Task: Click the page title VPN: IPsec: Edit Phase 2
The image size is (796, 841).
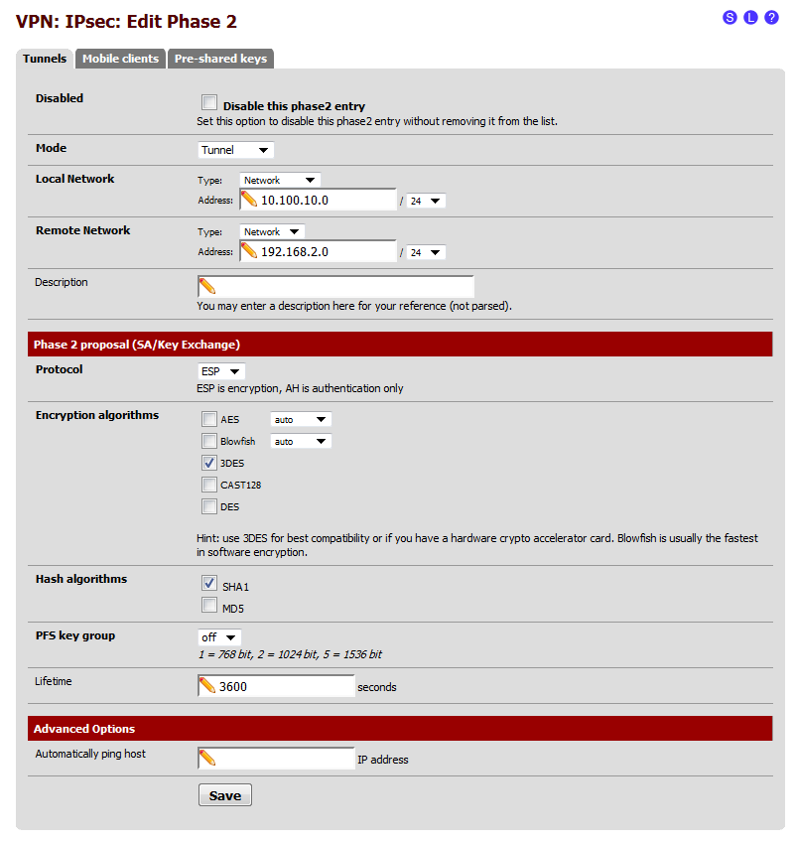Action: click(x=126, y=22)
